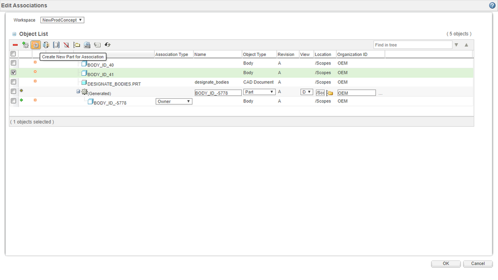Screen dimensions: 498x280
Task: Open the Owner association type dropdown
Action: pyautogui.click(x=174, y=101)
